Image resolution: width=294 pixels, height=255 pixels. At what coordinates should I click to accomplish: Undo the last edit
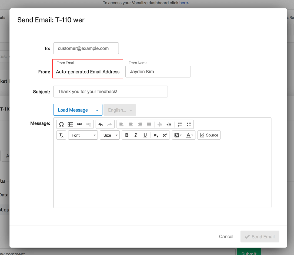[101, 124]
